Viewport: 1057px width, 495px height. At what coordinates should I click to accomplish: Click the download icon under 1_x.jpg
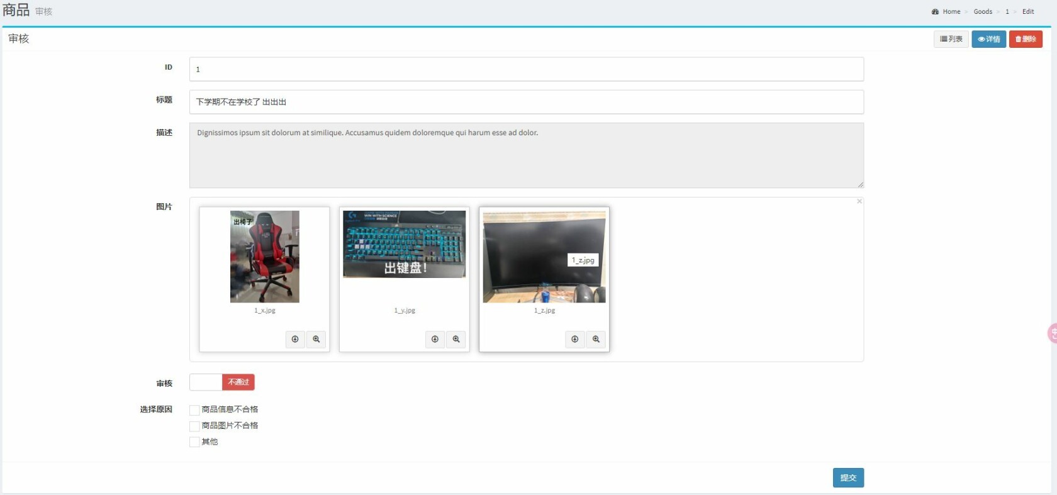(295, 339)
